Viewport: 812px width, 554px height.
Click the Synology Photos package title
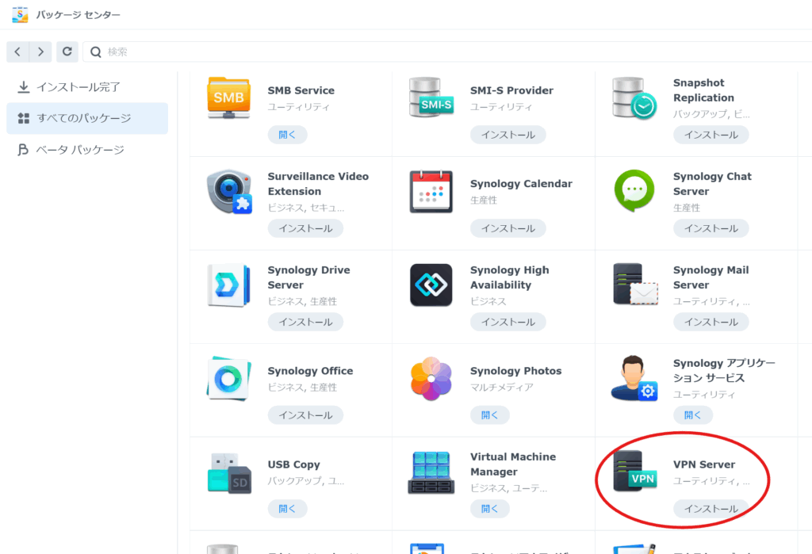click(515, 371)
